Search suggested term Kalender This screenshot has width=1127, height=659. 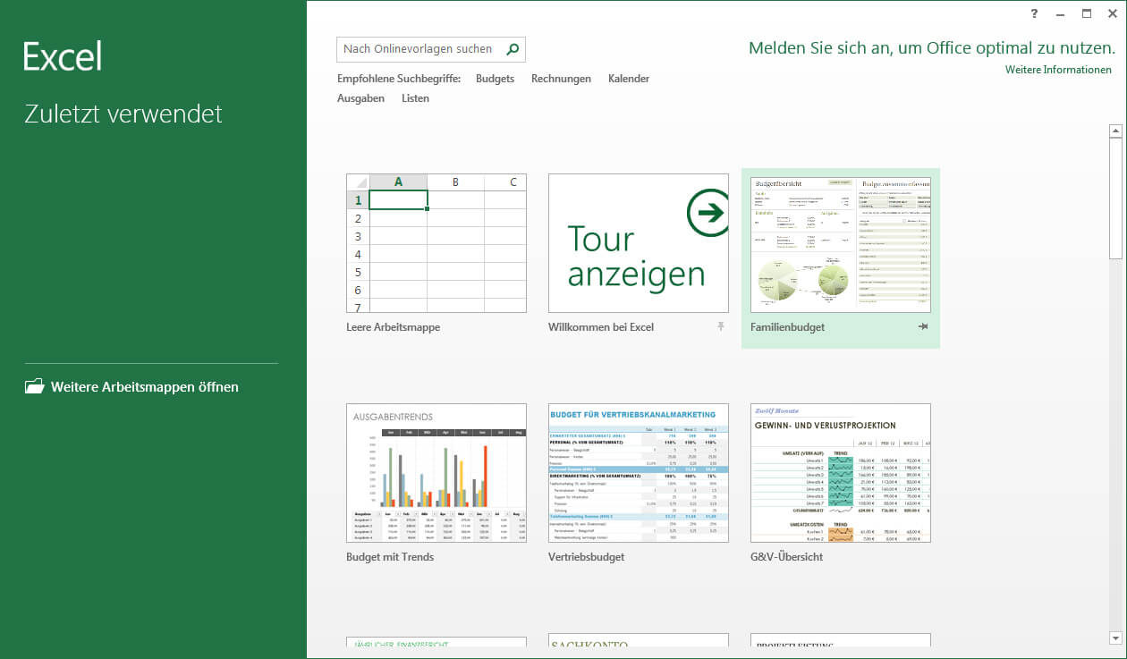[x=629, y=79]
